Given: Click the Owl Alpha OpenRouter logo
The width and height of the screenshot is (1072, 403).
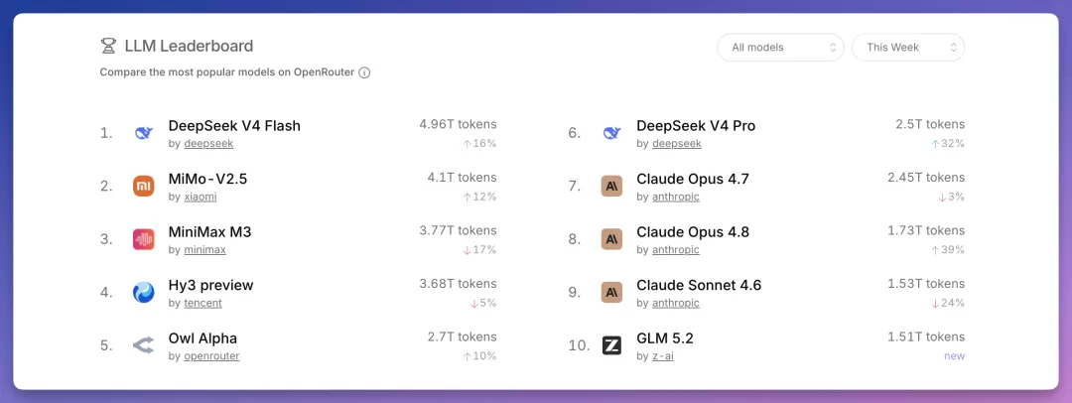Looking at the screenshot, I should (144, 345).
